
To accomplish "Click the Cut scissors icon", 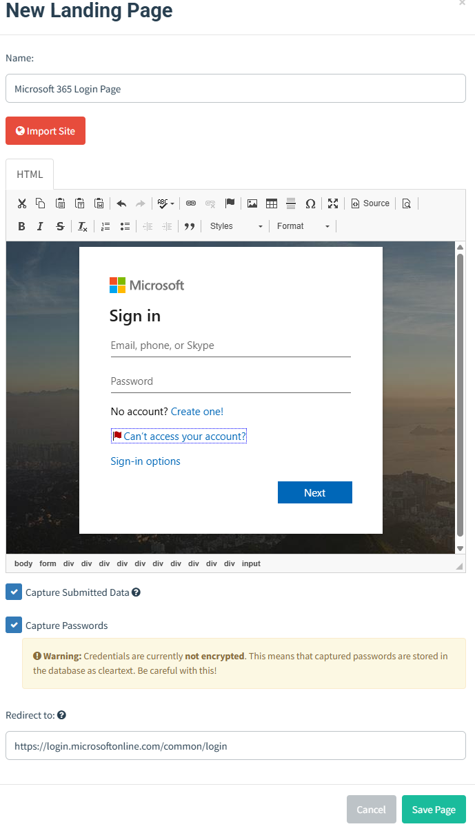I will 22,203.
